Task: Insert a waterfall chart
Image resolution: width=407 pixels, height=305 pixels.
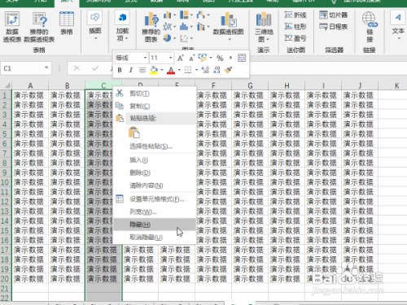Action: tap(201, 15)
